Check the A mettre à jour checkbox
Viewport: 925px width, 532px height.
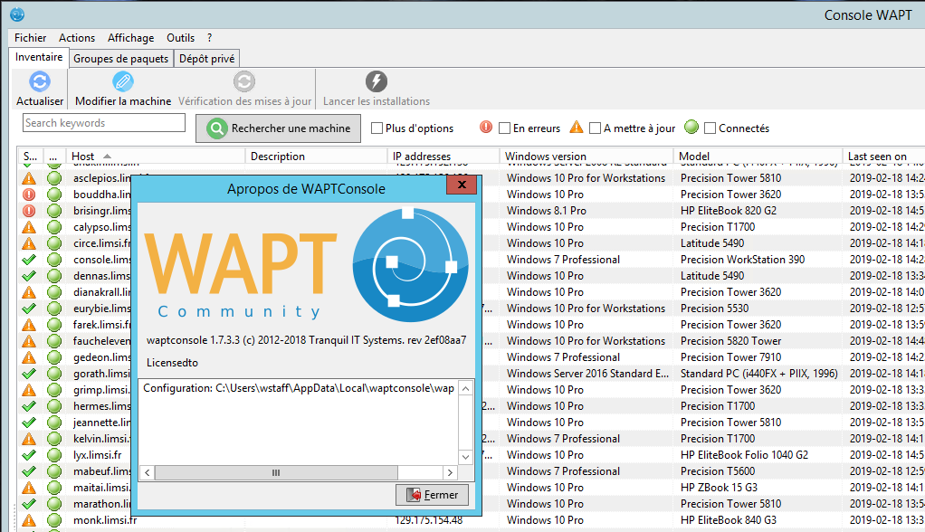coord(596,128)
